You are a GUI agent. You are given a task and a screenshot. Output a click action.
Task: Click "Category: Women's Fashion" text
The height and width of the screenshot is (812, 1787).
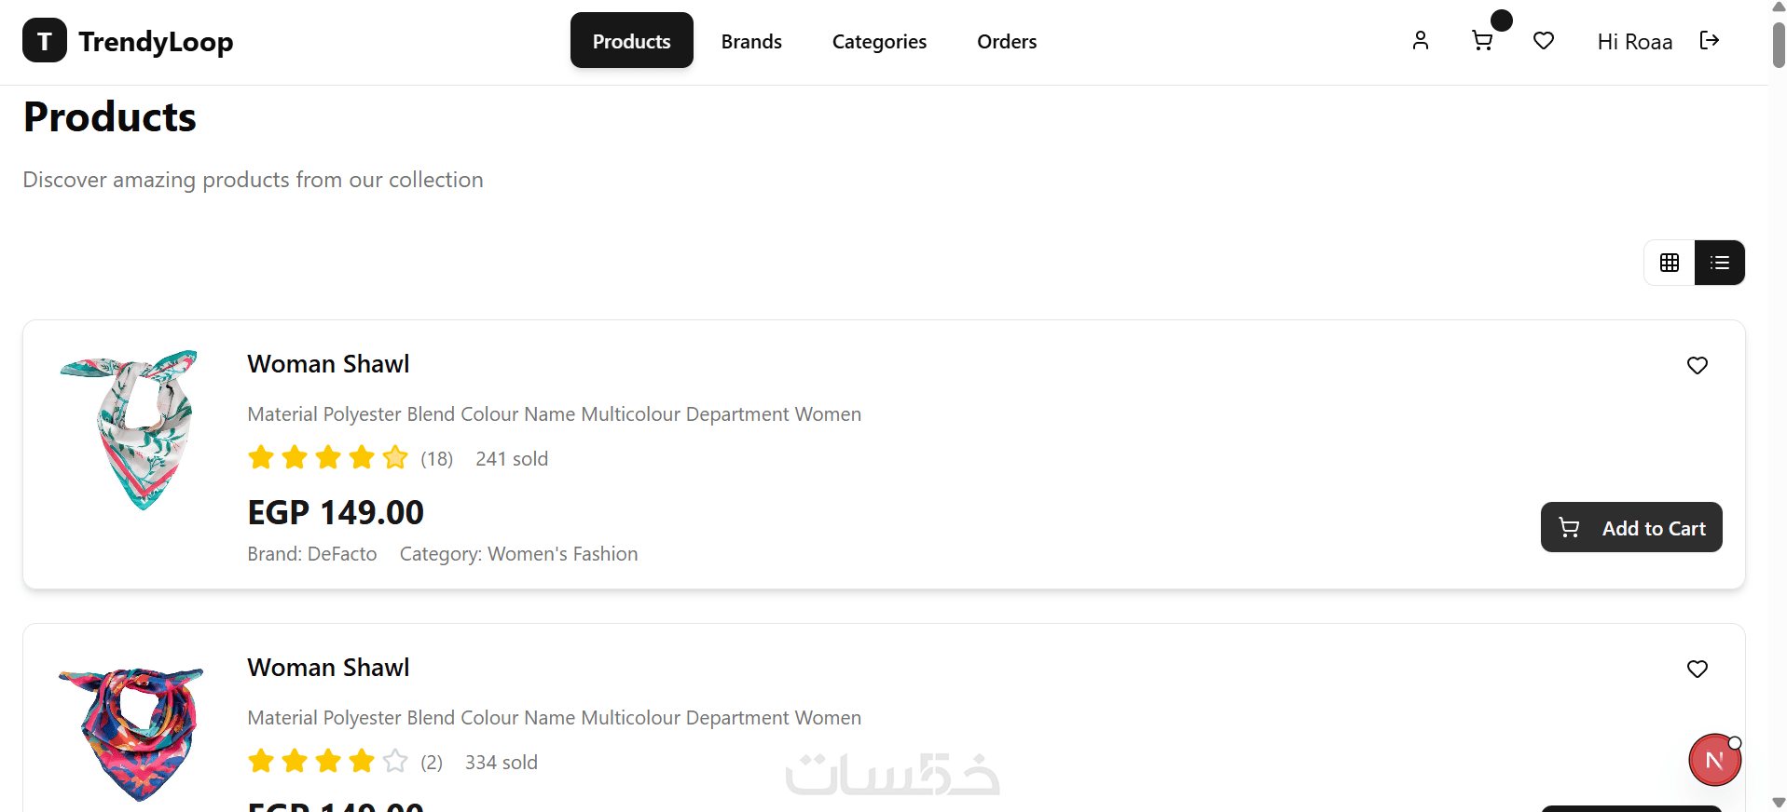[519, 554]
